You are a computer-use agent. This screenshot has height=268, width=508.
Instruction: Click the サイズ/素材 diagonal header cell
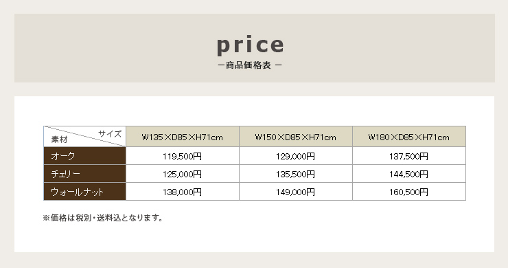(84, 137)
